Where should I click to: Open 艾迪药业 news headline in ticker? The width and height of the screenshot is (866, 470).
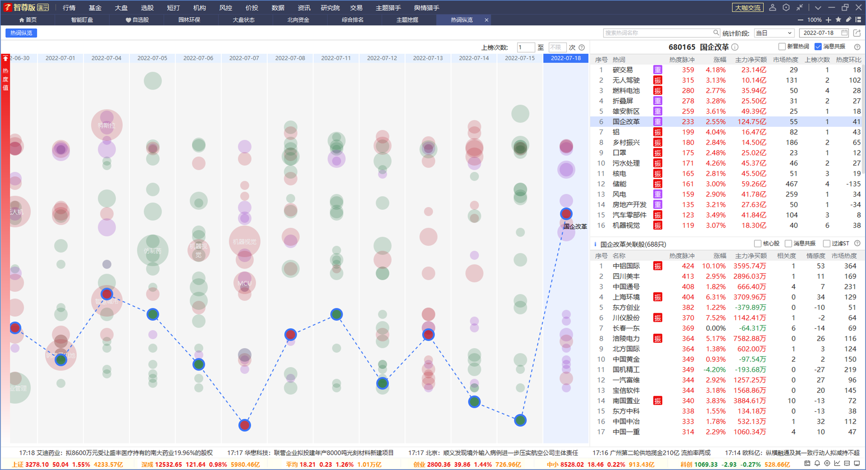click(116, 453)
